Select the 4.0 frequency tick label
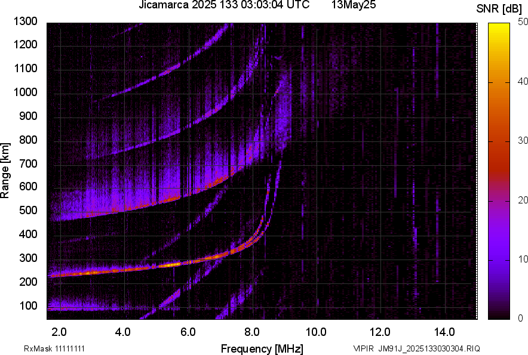This screenshot has width=528, height=355. tap(123, 332)
